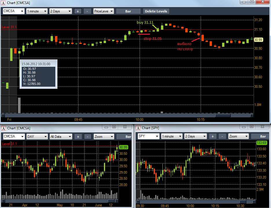The height and width of the screenshot is (208, 271).
Task: Click the 133.69 current price label on the SPY chart
Action: point(261,143)
